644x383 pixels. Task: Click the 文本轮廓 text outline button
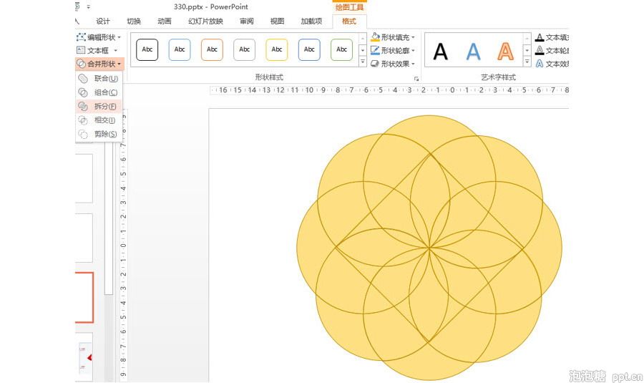552,50
